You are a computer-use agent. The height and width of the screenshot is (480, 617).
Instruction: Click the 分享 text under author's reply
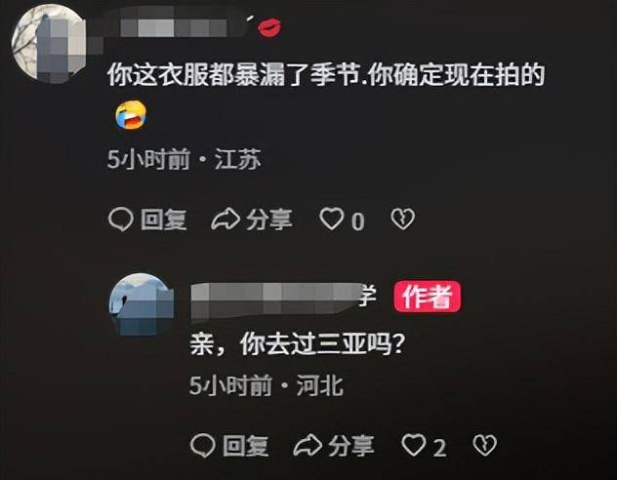tap(351, 446)
